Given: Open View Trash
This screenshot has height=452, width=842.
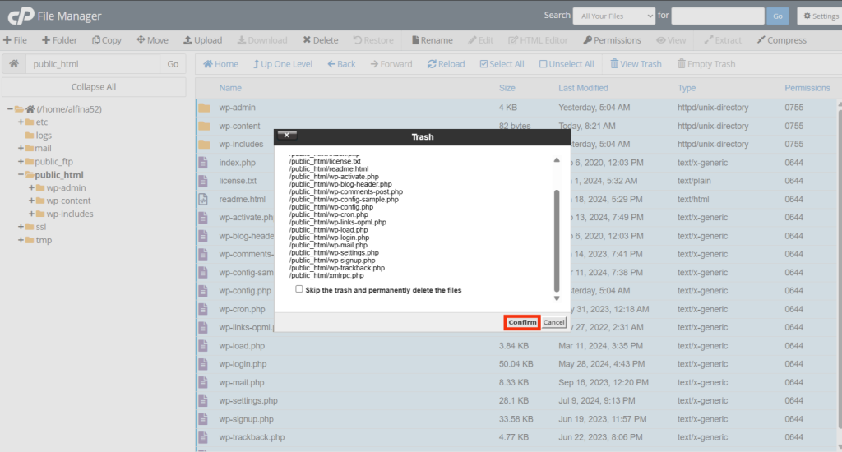Looking at the screenshot, I should (636, 64).
